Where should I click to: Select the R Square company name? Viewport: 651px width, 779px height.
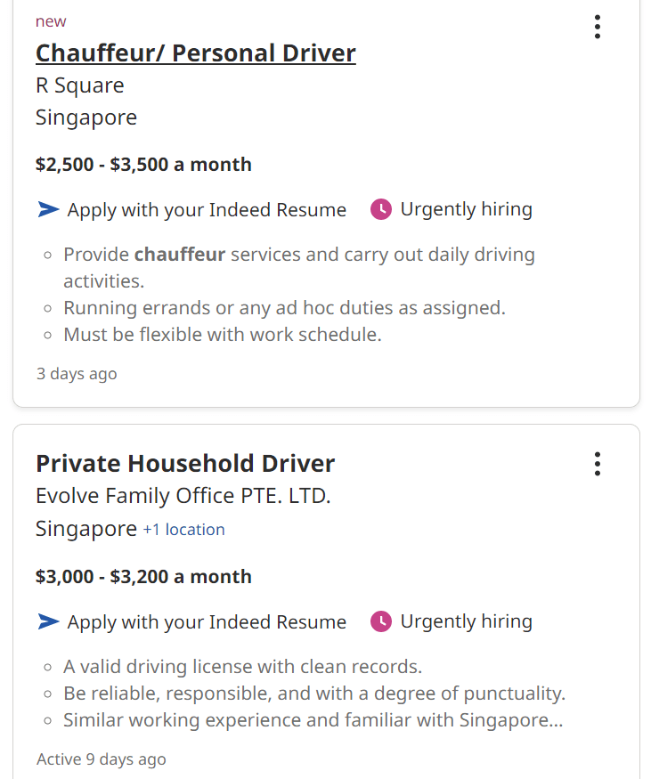[x=80, y=85]
